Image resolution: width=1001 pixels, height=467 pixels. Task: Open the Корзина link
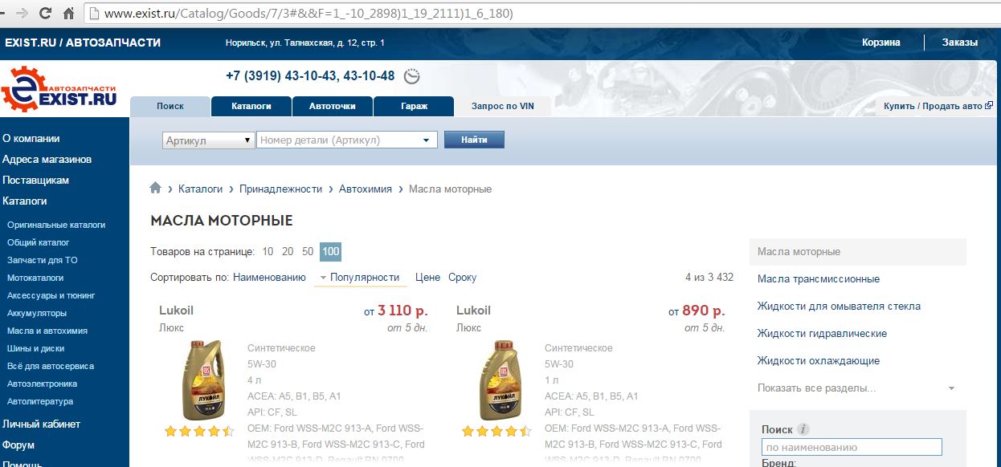click(881, 43)
